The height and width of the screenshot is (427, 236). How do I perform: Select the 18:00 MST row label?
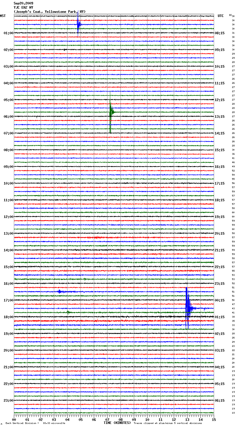tap(8, 317)
